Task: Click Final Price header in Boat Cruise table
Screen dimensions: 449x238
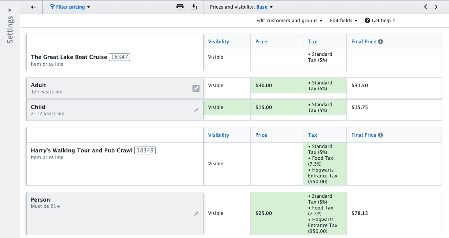Action: coord(363,41)
